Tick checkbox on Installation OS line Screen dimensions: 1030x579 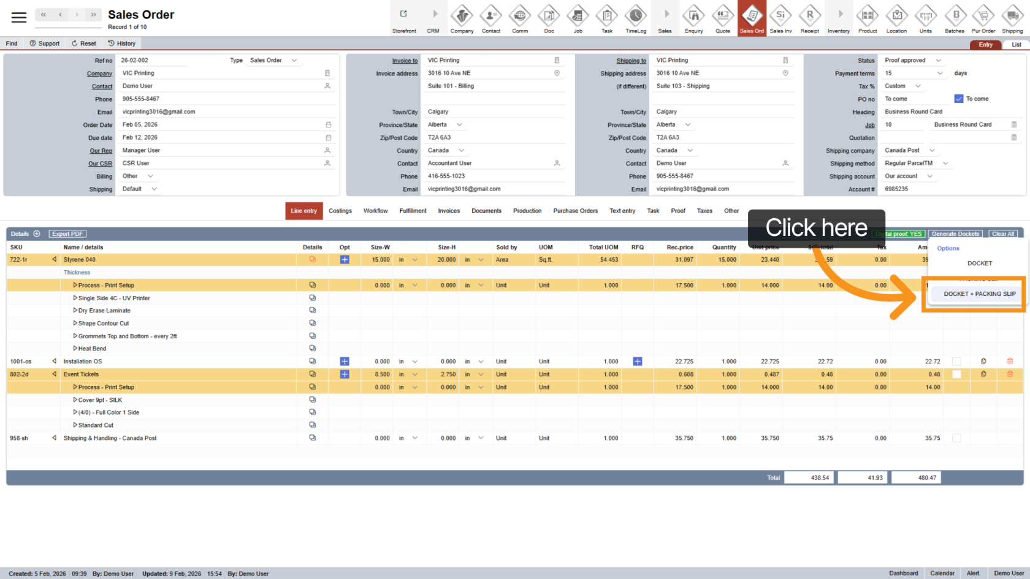(956, 361)
